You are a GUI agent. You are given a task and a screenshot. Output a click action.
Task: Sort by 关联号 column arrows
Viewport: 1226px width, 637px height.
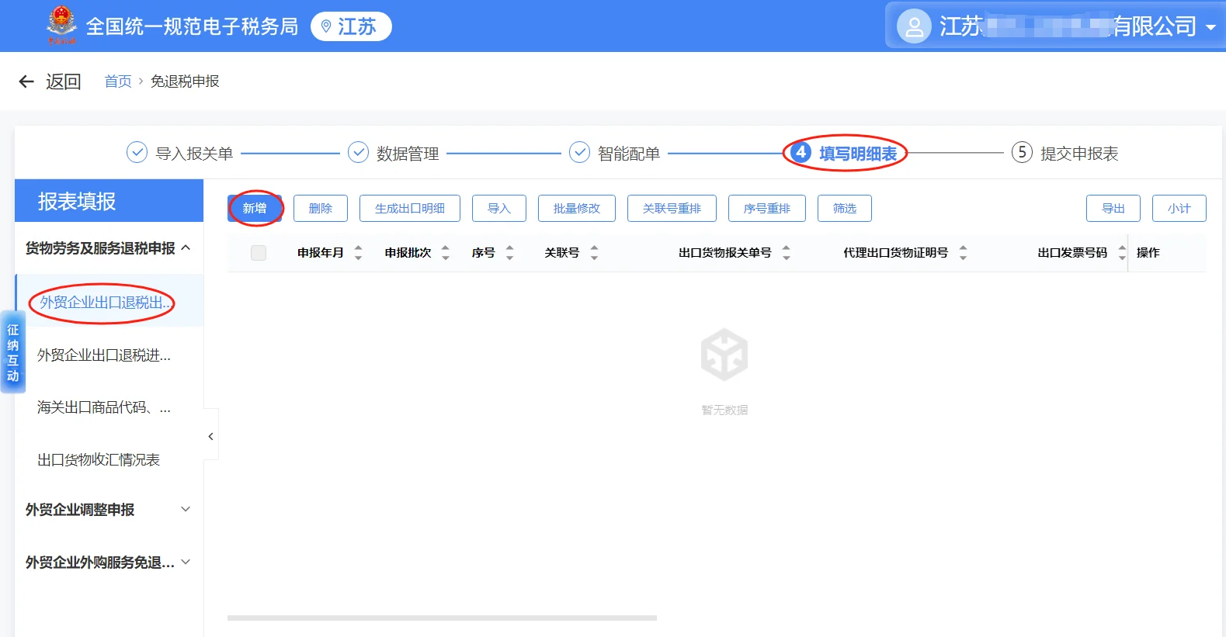click(594, 252)
